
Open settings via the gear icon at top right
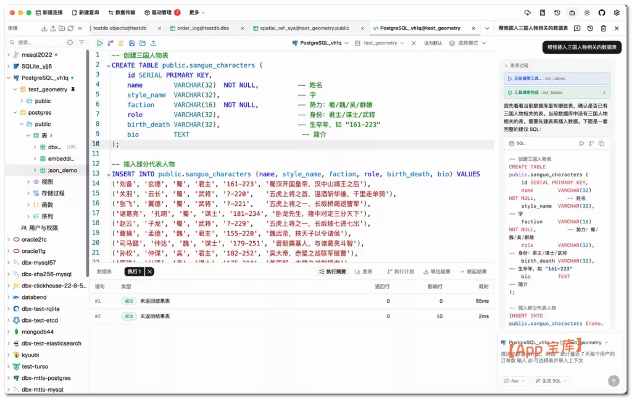tap(617, 12)
